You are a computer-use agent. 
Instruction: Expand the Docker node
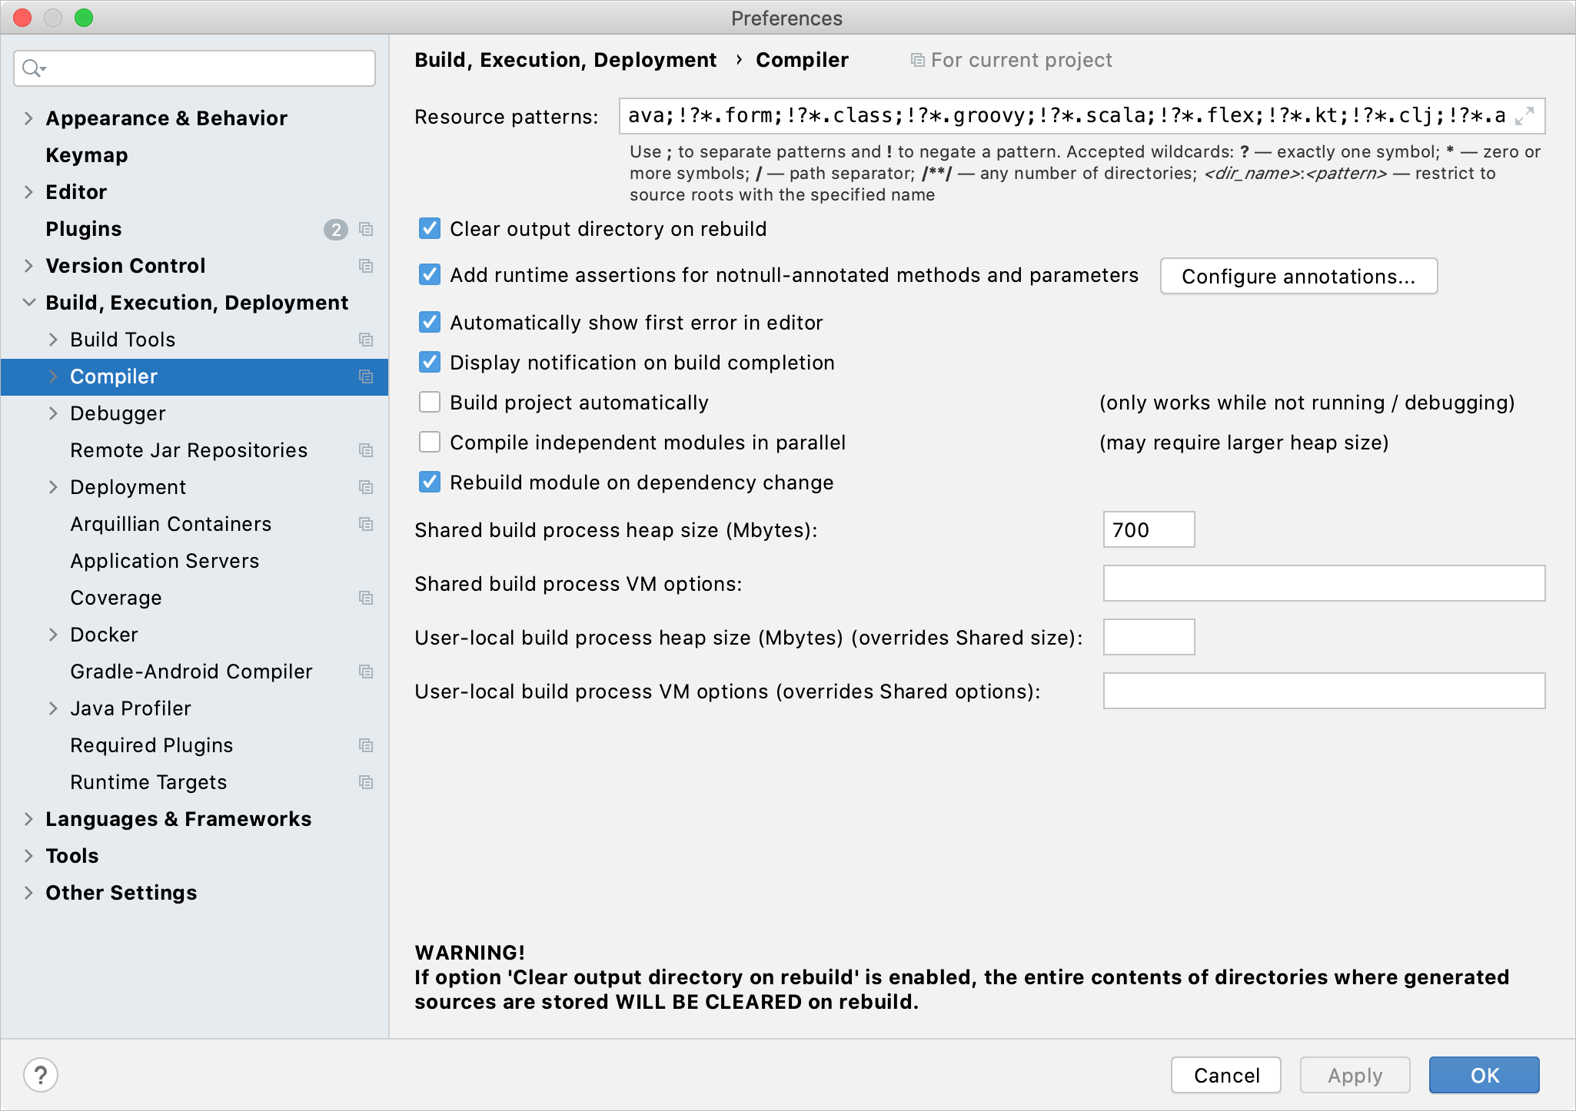point(53,635)
